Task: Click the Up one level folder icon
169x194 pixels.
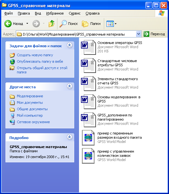Action: (52, 24)
